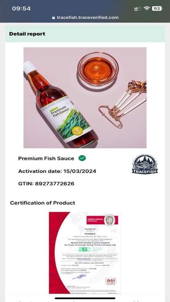Tap the bowl of fish sauce in photo
Screen dimensions: 170x302
(x=98, y=69)
